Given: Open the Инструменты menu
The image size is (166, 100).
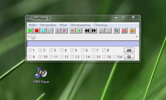Looking at the screenshot, I should pos(81,25).
